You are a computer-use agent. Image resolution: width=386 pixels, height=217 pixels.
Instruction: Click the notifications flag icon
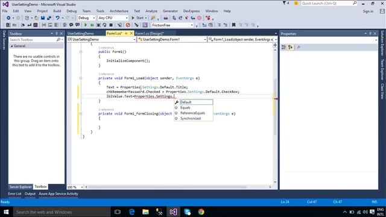pos(284,3)
